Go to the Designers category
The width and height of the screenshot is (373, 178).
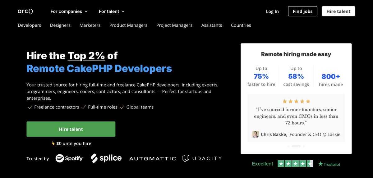click(x=60, y=25)
